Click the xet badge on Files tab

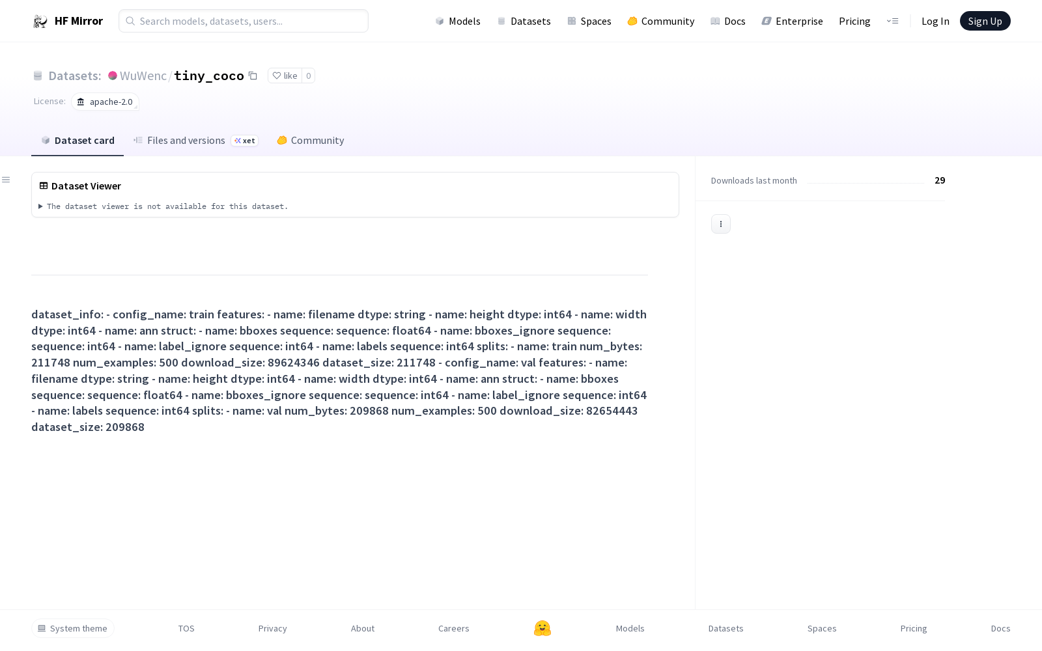point(245,141)
